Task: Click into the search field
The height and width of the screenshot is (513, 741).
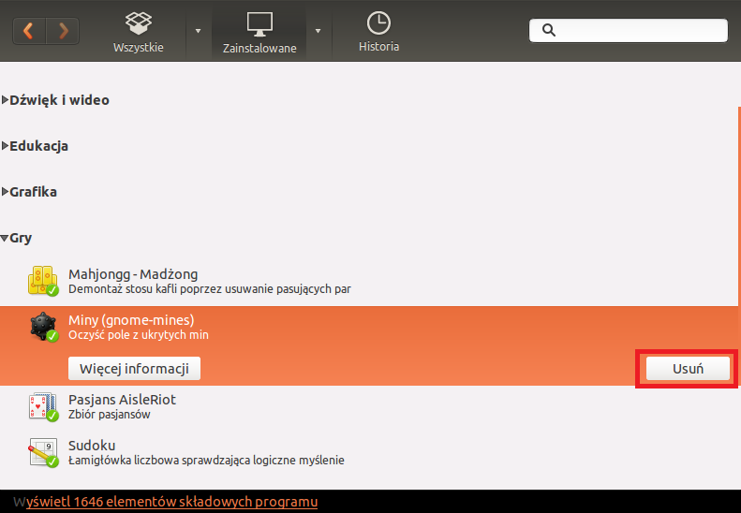Action: coord(628,30)
